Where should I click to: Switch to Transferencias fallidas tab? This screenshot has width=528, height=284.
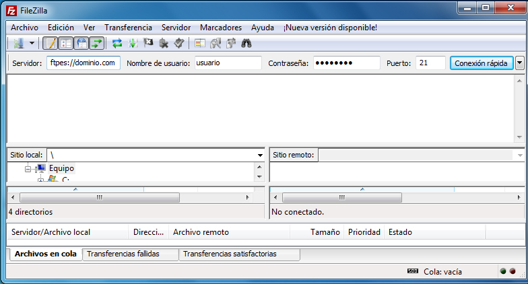pyautogui.click(x=131, y=254)
